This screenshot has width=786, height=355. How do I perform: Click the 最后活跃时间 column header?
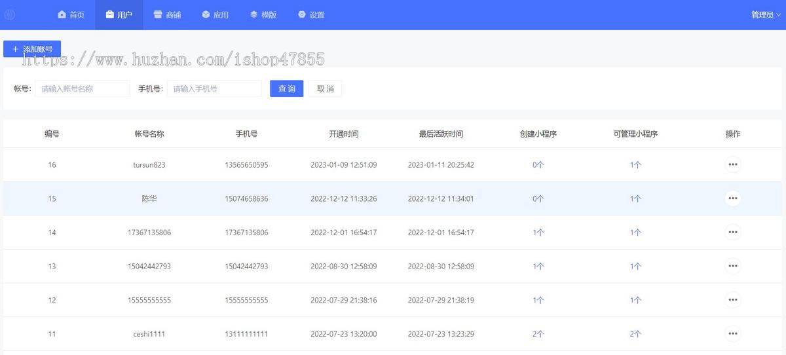tap(441, 134)
